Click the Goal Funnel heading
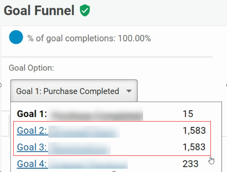 [x=39, y=10]
